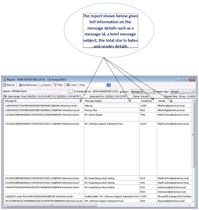Close the Reports window

pyautogui.click(x=192, y=80)
